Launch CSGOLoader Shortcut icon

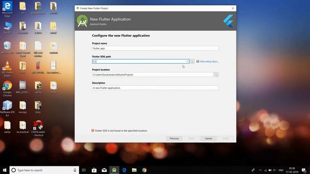coord(38,129)
